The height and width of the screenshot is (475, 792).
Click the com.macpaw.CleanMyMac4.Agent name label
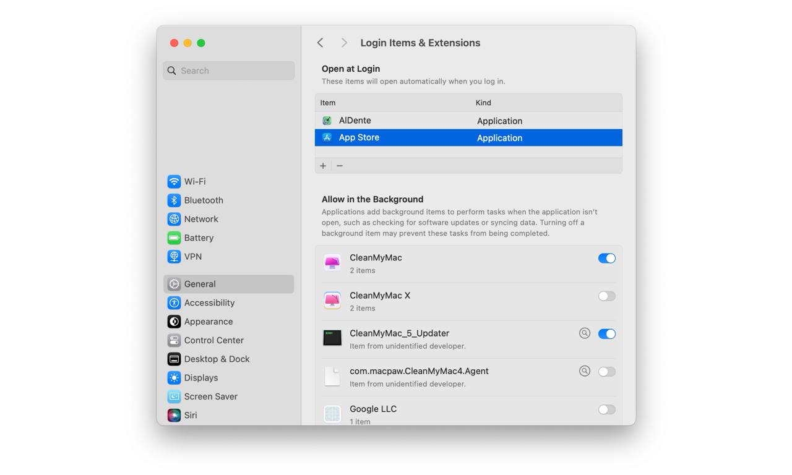click(x=419, y=371)
